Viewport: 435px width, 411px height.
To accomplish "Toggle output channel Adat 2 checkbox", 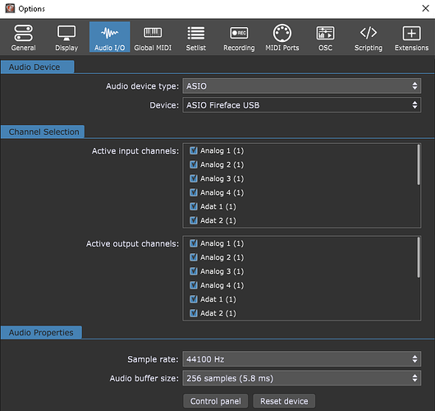I will tap(194, 313).
